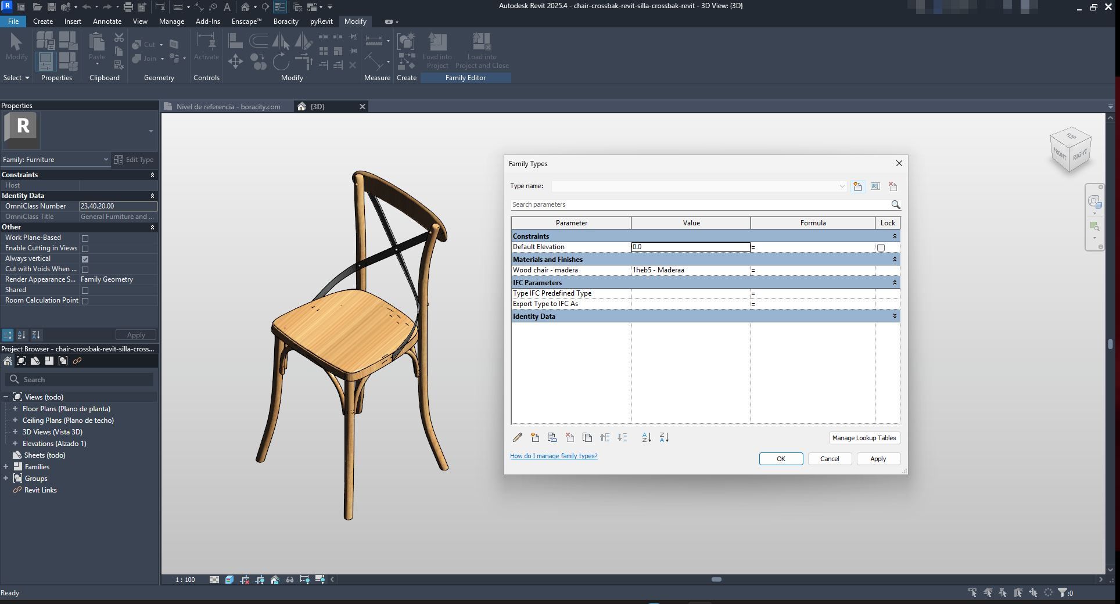Click Temporary Hide/Isolate glasses icon
This screenshot has width=1120, height=604.
pyautogui.click(x=290, y=580)
